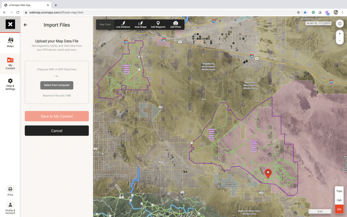Click the coordinates readout box

[x=318, y=23]
